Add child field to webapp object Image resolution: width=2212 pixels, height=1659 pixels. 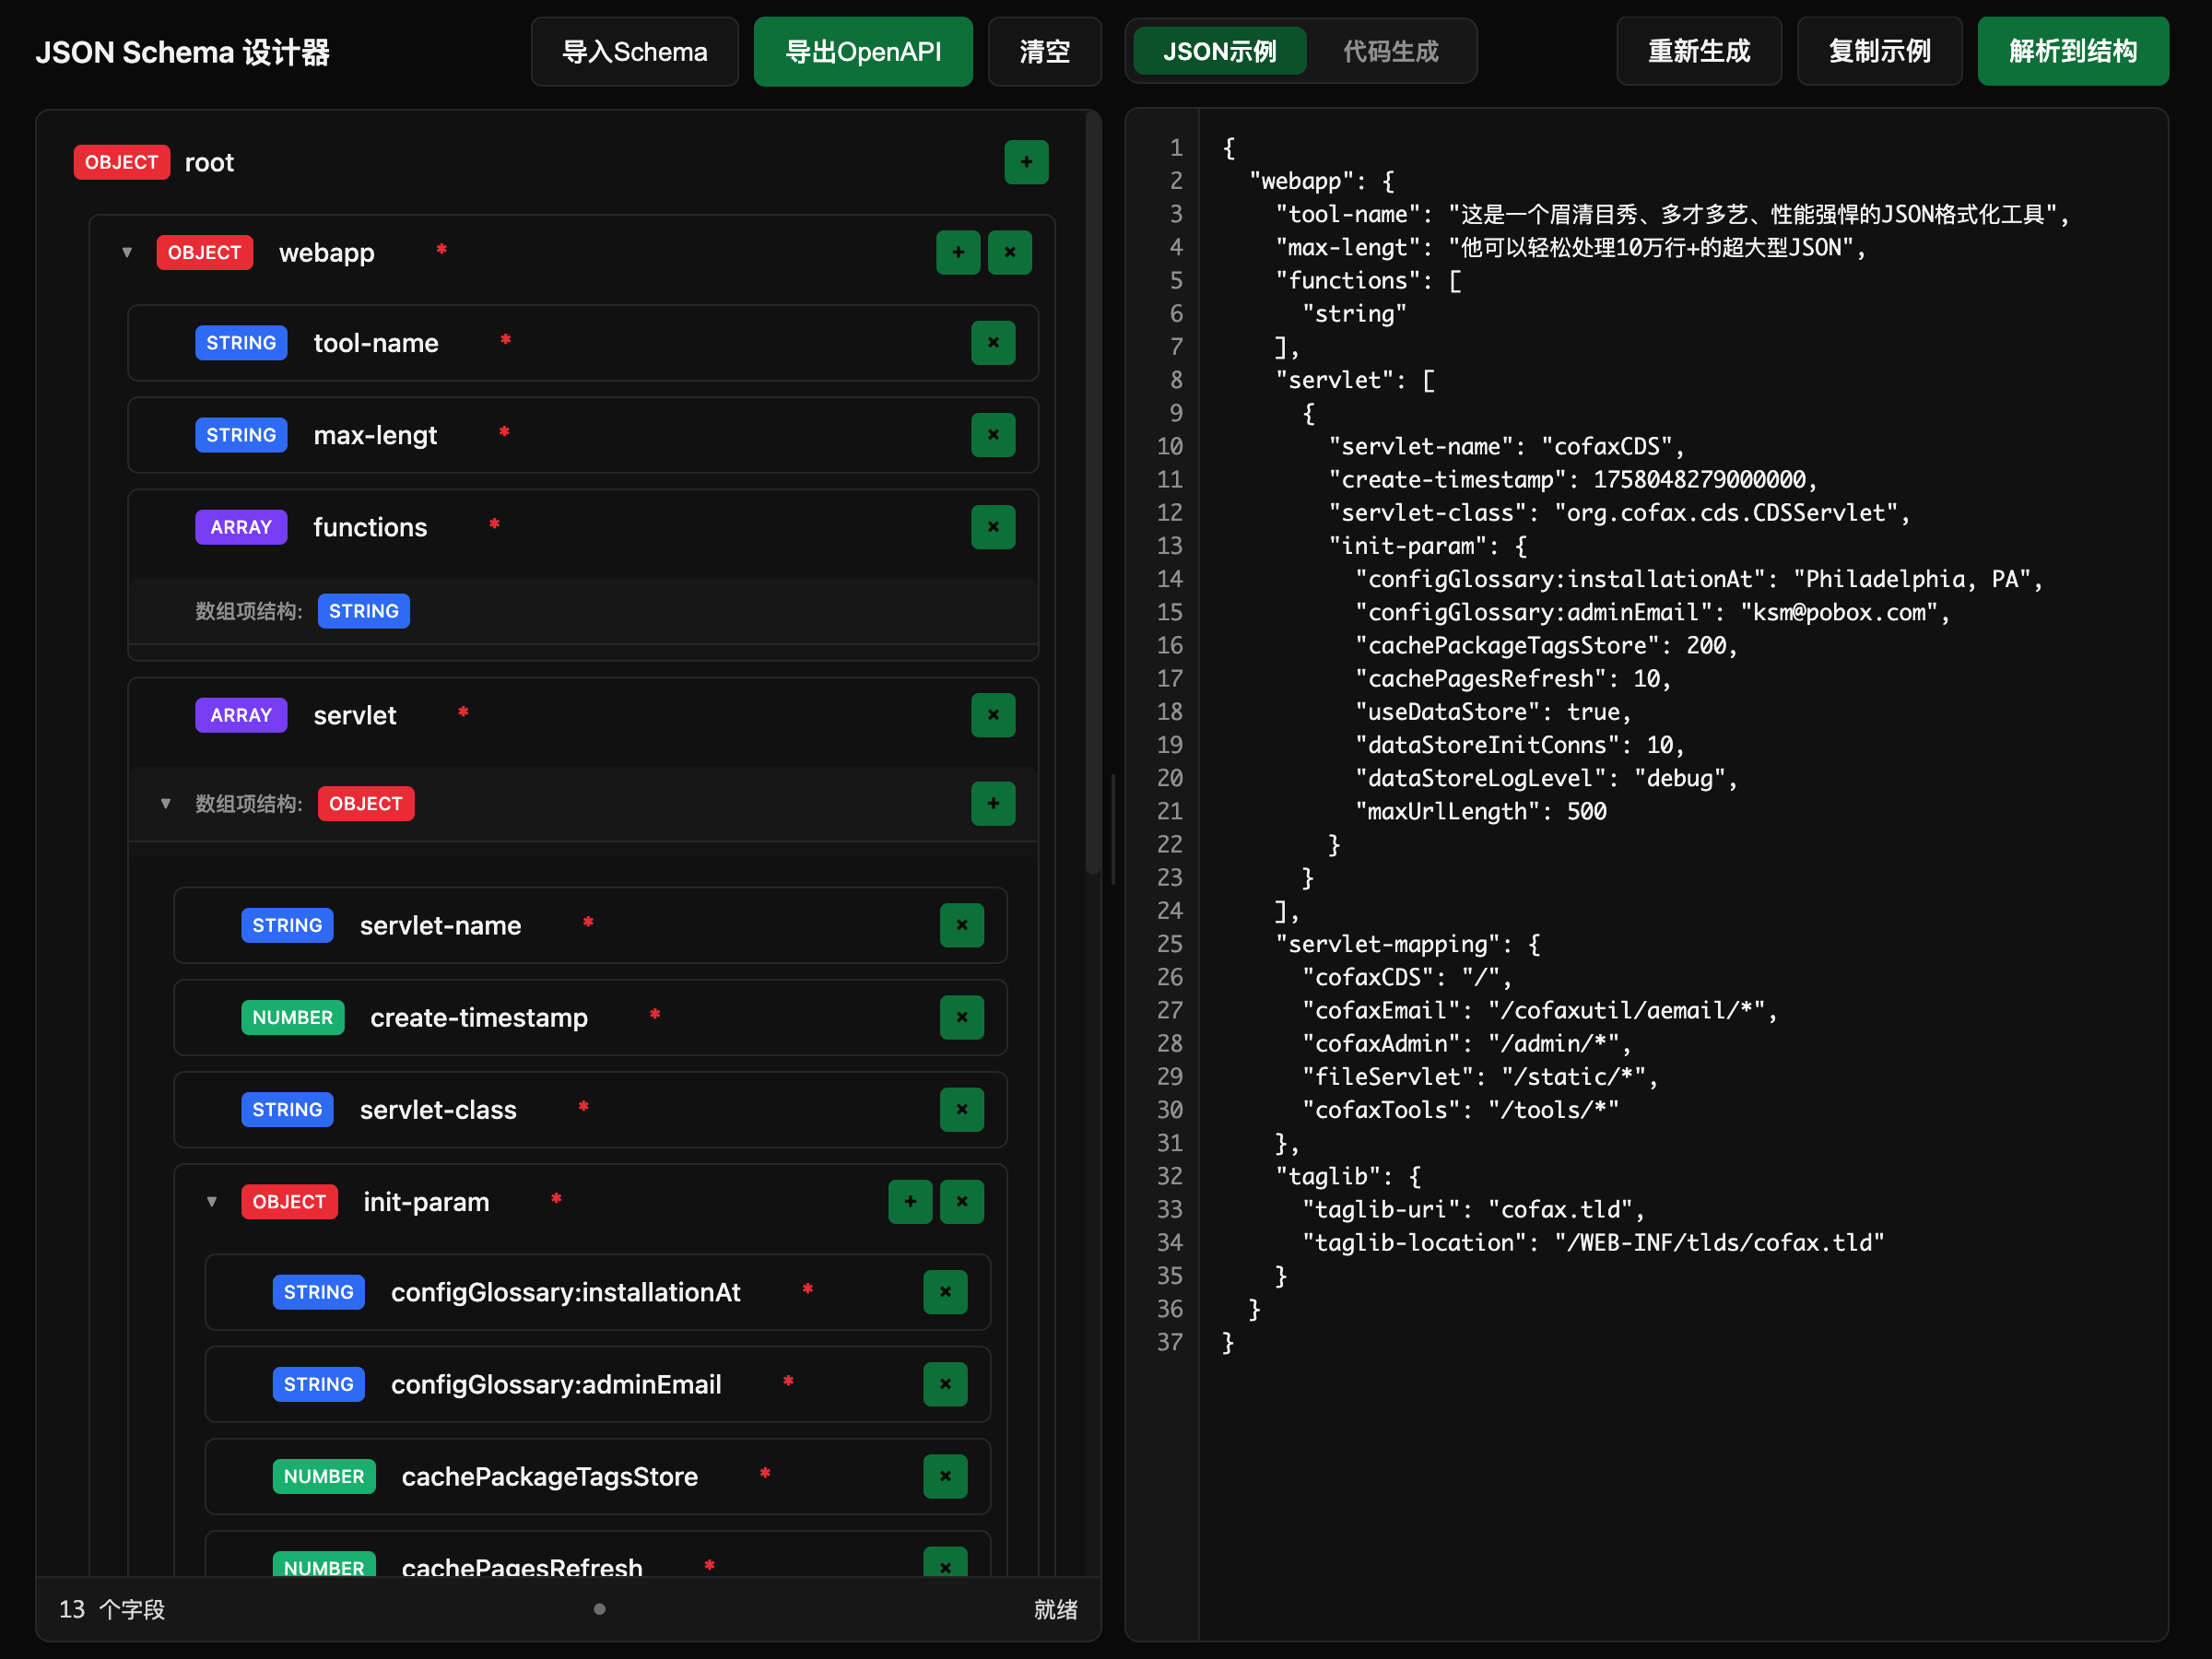click(957, 252)
